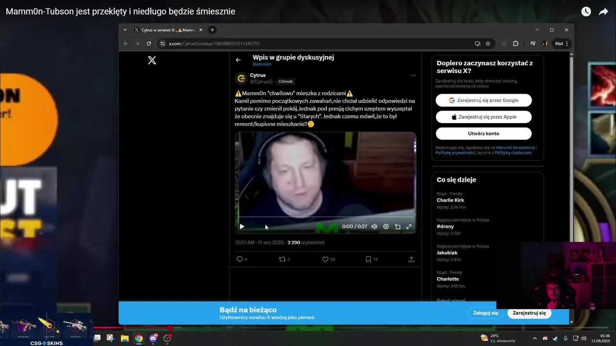Click the Share arrow icon of the video
Viewport: 616px width, 346px height.
603,12
